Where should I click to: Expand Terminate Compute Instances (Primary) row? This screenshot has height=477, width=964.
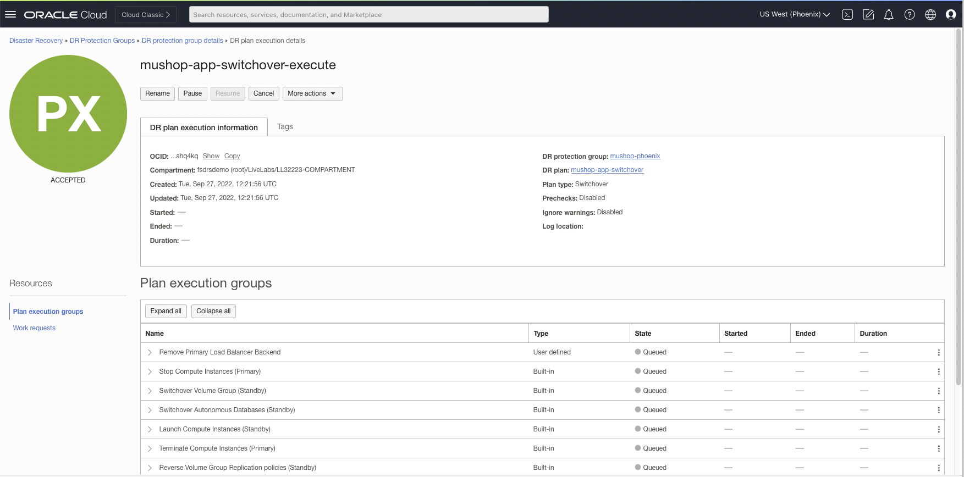coord(150,449)
